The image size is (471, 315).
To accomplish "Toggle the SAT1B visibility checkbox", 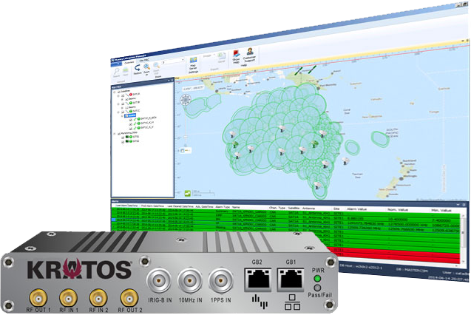I will (123, 104).
